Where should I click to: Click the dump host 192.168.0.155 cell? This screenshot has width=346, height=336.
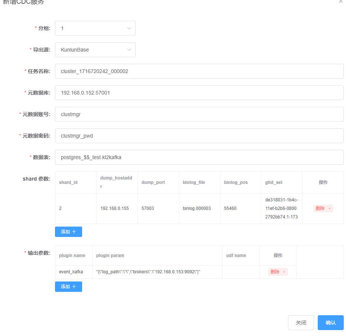tap(117, 208)
